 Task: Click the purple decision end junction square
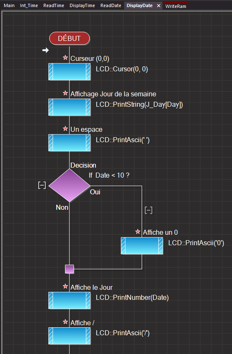click(x=69, y=269)
